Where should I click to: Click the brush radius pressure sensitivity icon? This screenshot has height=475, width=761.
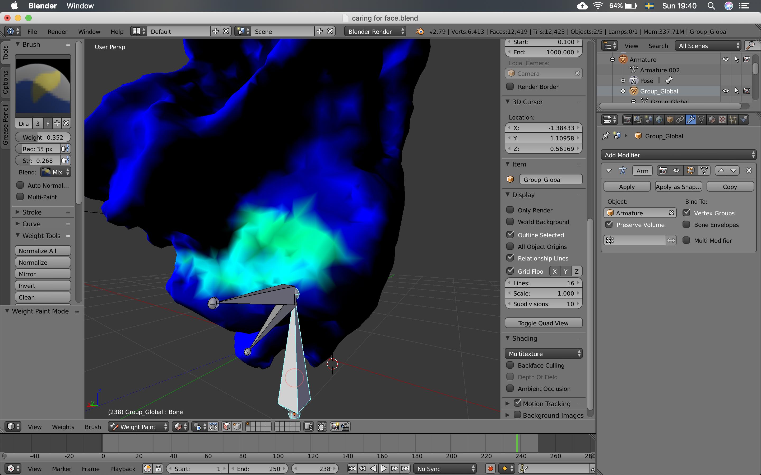pos(65,149)
